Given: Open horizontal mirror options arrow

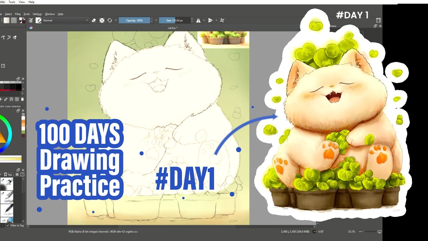Looking at the screenshot, I should pyautogui.click(x=204, y=20).
